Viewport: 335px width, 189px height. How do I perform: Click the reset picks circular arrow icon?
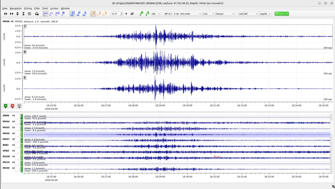tap(19, 106)
